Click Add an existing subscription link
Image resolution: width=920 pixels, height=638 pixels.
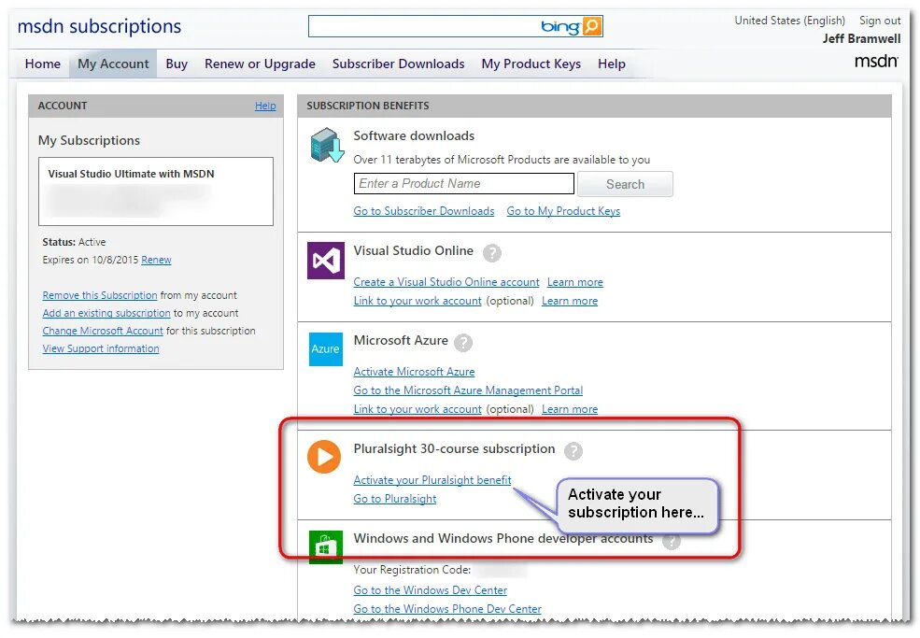pos(106,313)
